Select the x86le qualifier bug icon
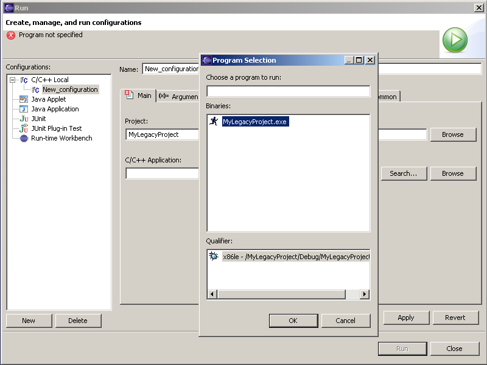This screenshot has height=365, width=487. click(214, 257)
